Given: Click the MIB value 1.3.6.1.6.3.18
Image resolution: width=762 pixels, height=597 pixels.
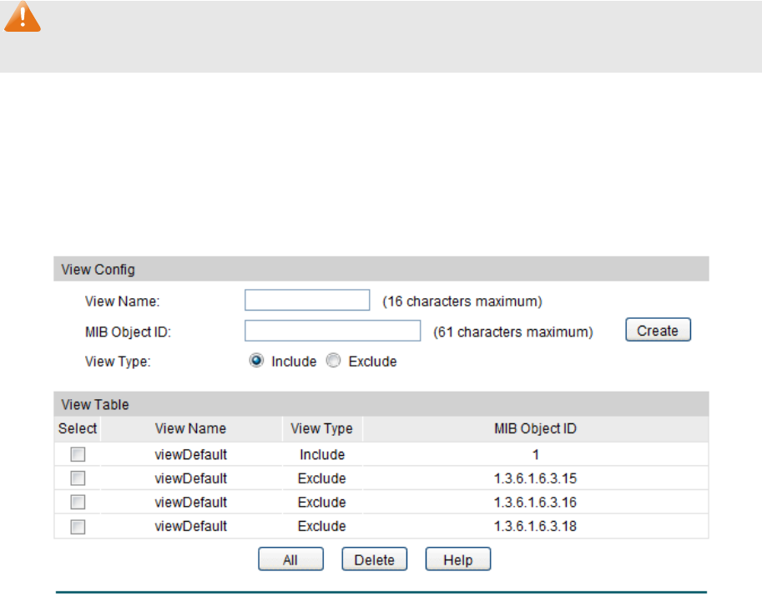Looking at the screenshot, I should (x=535, y=526).
